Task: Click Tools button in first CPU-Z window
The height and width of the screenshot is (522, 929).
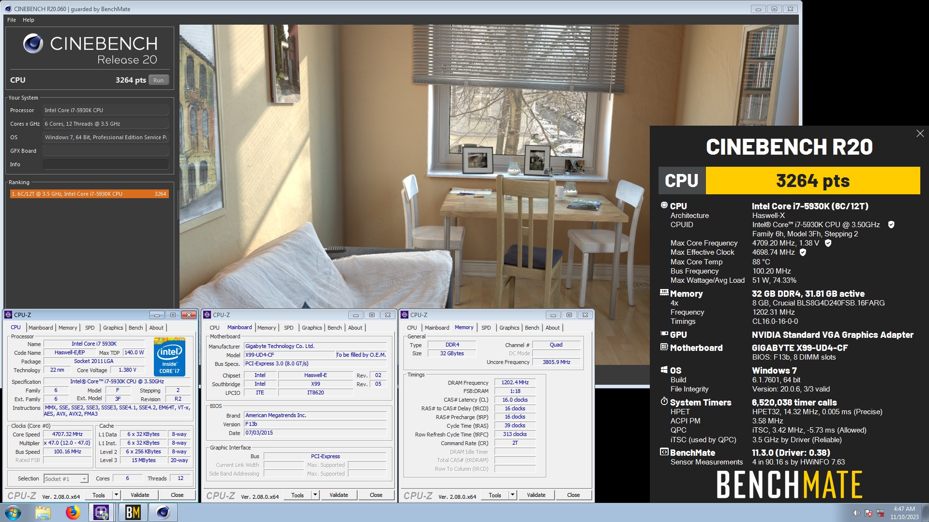Action: point(99,495)
